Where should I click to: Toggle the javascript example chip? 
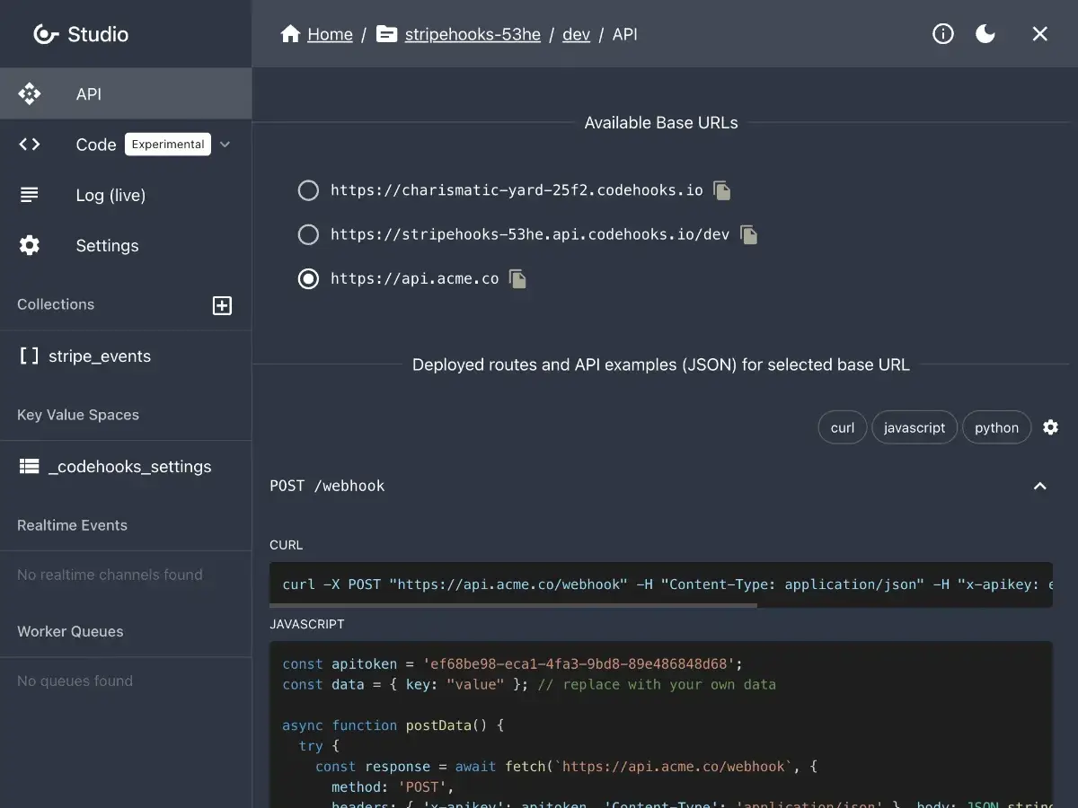[915, 427]
